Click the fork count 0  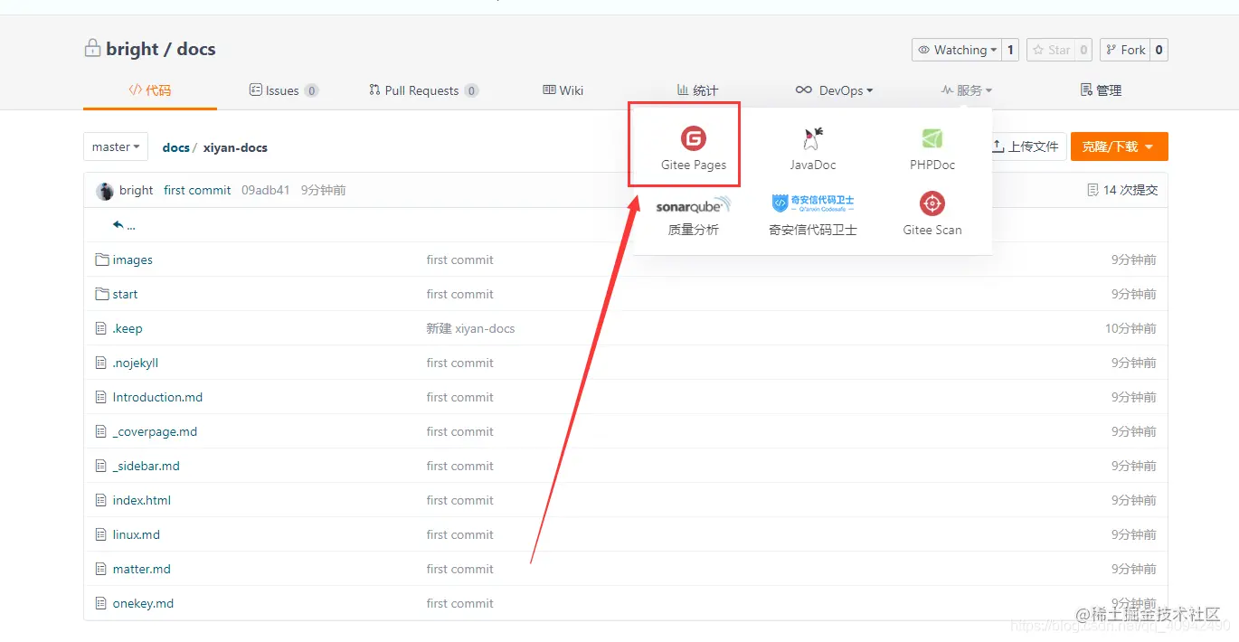tap(1159, 50)
